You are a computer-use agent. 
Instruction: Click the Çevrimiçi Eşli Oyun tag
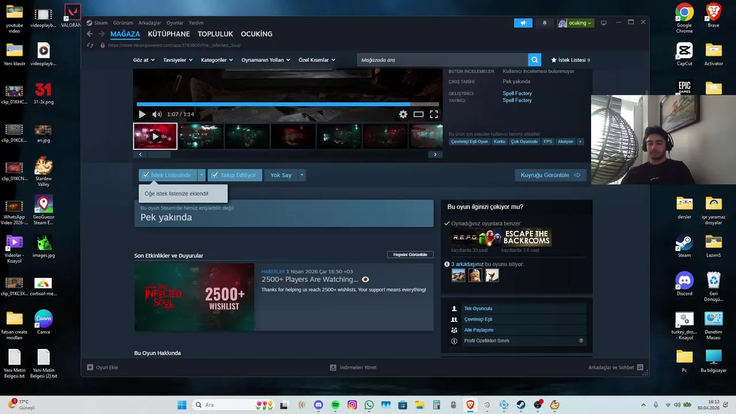[469, 141]
